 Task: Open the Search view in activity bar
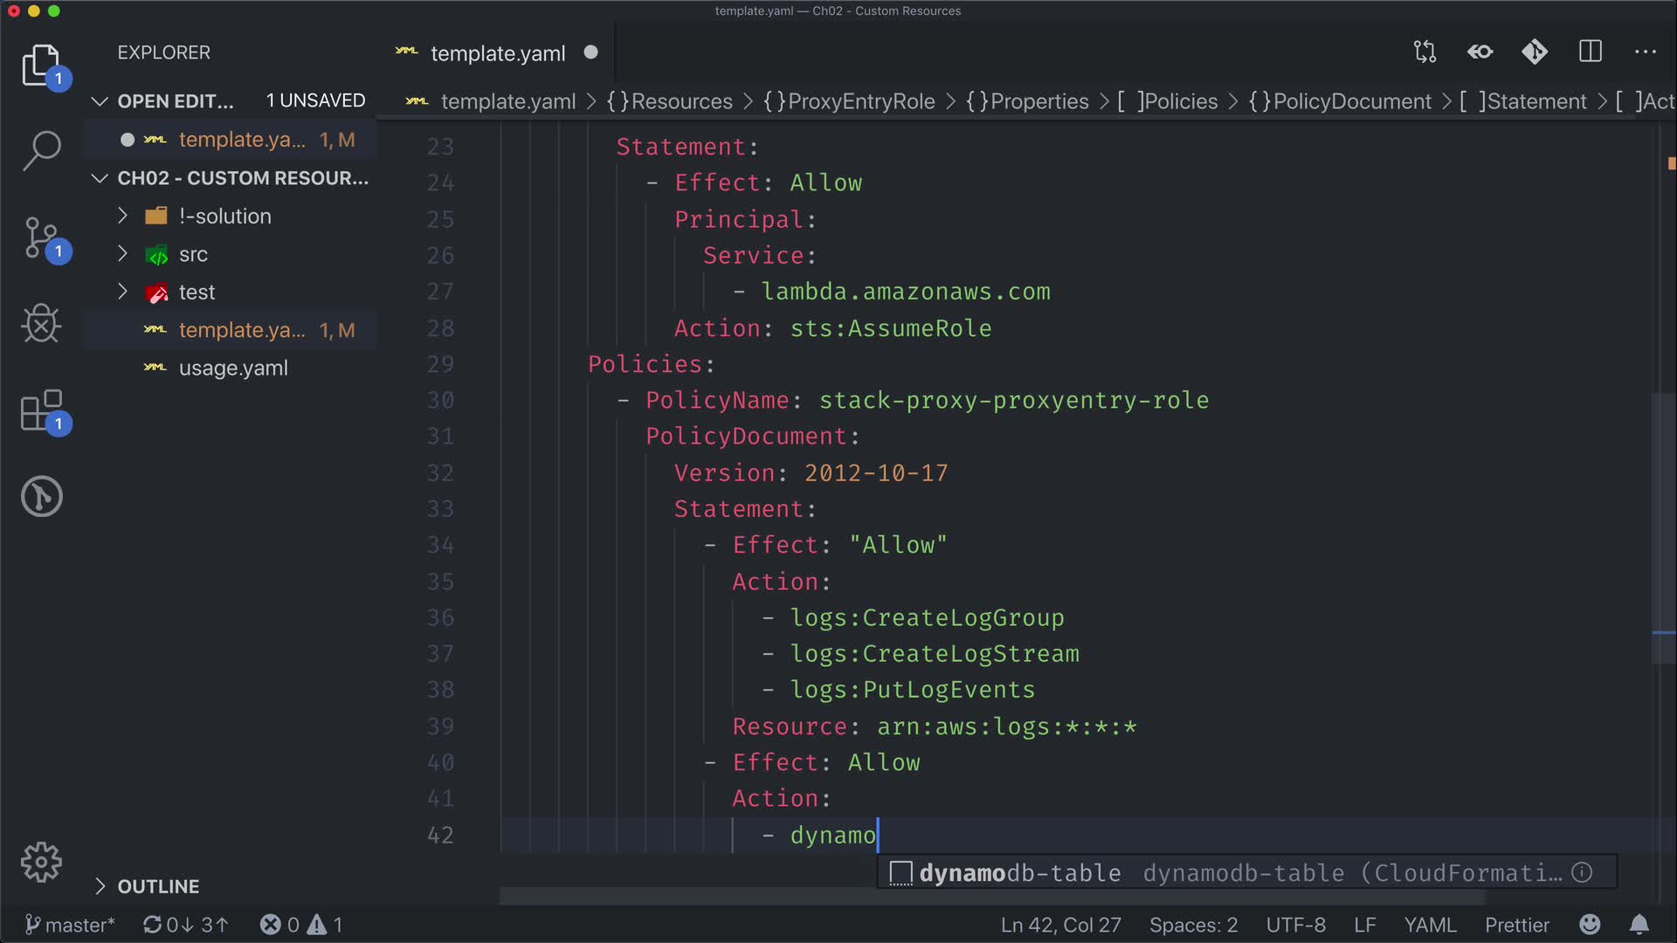pyautogui.click(x=41, y=150)
